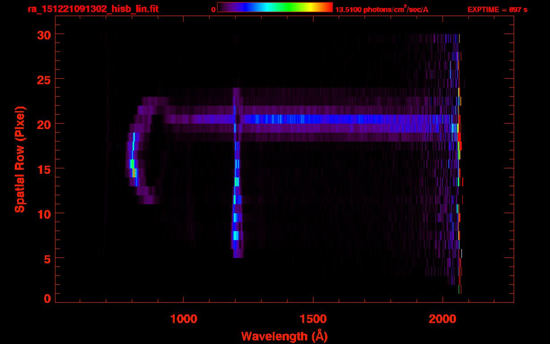Click the 0 label left of color bar

click(x=213, y=9)
